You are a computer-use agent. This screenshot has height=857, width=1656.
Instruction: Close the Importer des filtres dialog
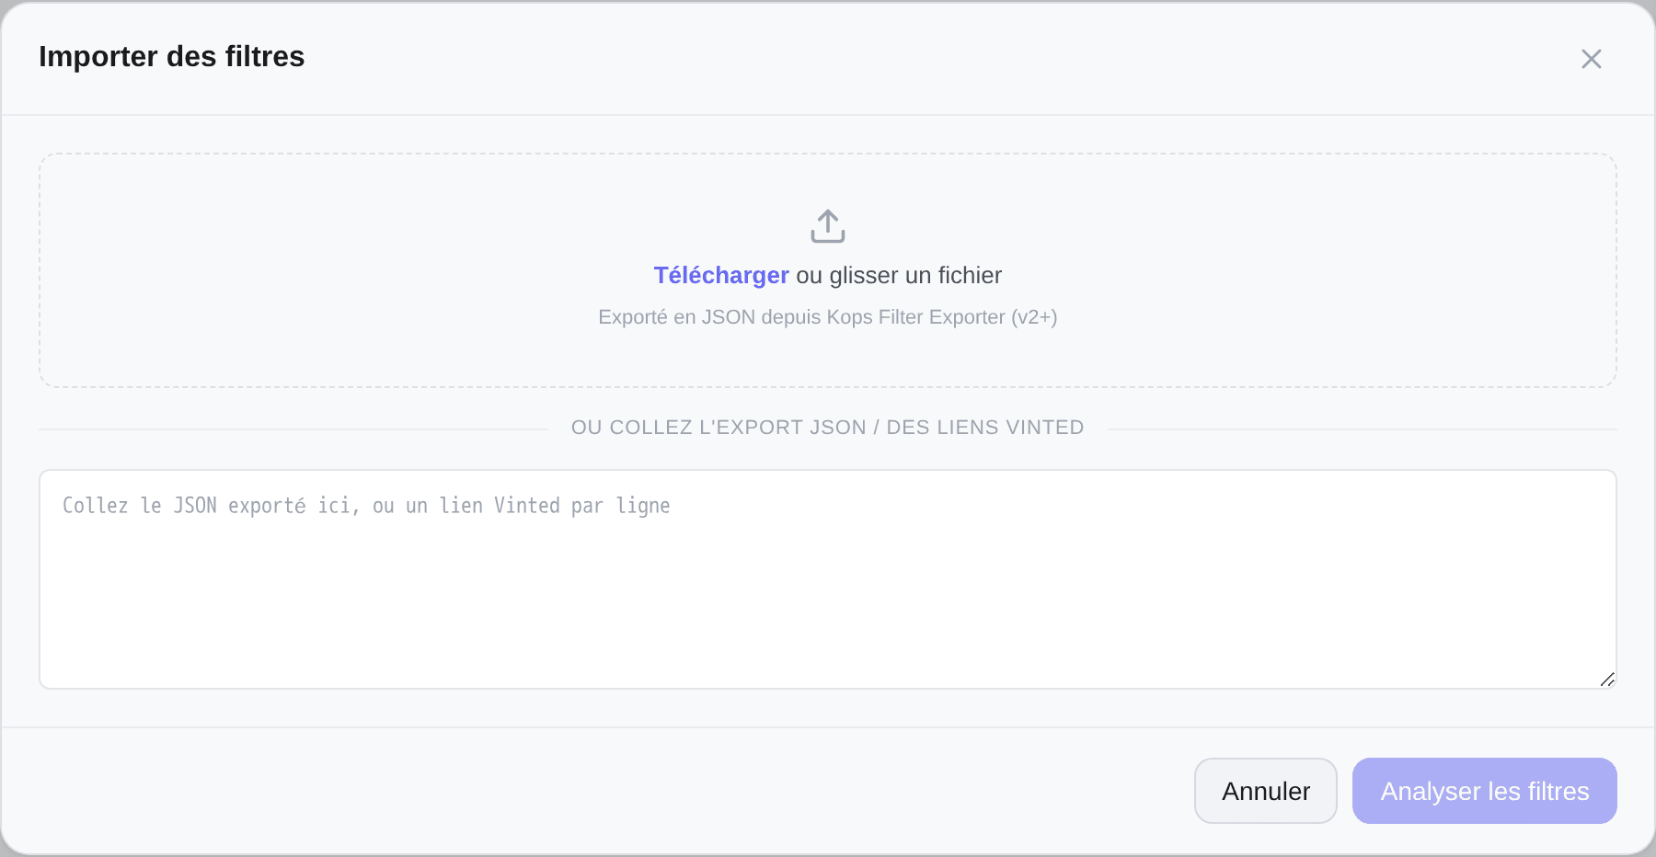1592,59
